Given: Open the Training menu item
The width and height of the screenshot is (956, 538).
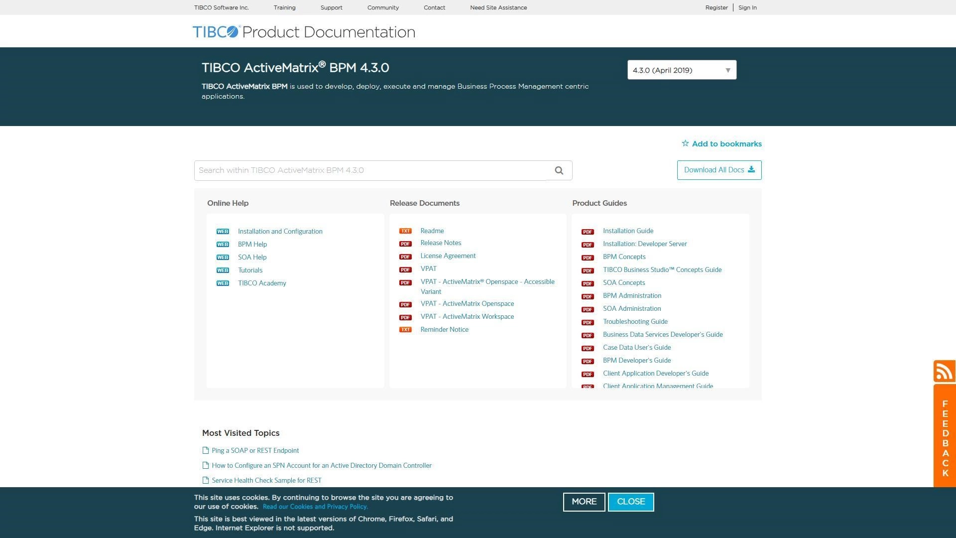Looking at the screenshot, I should pos(284,7).
